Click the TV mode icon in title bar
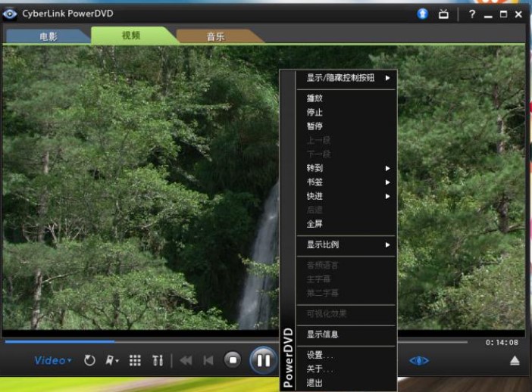 (445, 14)
